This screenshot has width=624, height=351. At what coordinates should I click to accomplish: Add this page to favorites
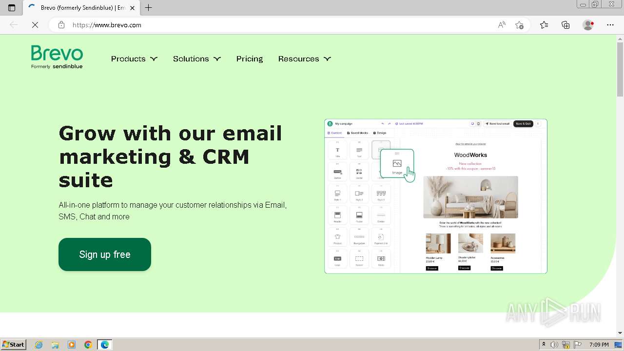click(x=519, y=25)
